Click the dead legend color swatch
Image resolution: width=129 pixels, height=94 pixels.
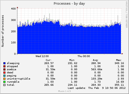[4, 73]
